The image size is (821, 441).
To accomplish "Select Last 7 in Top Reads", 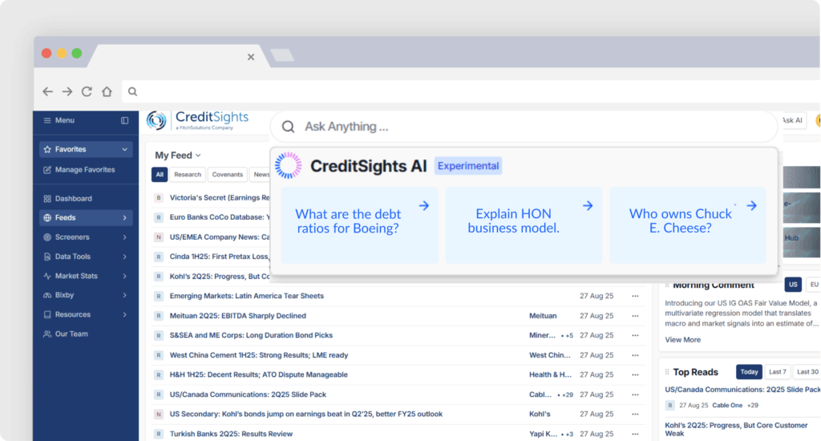I will coord(778,372).
